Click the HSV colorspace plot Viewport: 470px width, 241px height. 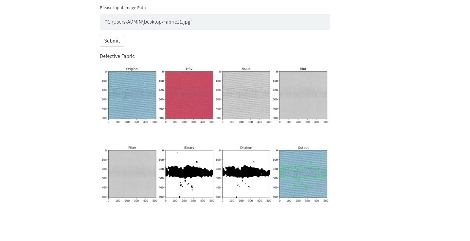(189, 95)
